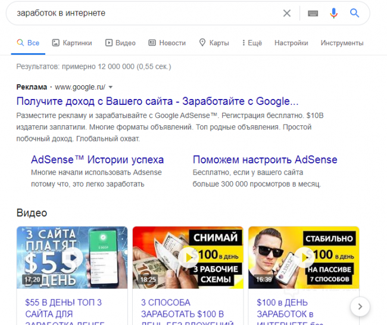Open the on-screen keyboard icon

[313, 13]
